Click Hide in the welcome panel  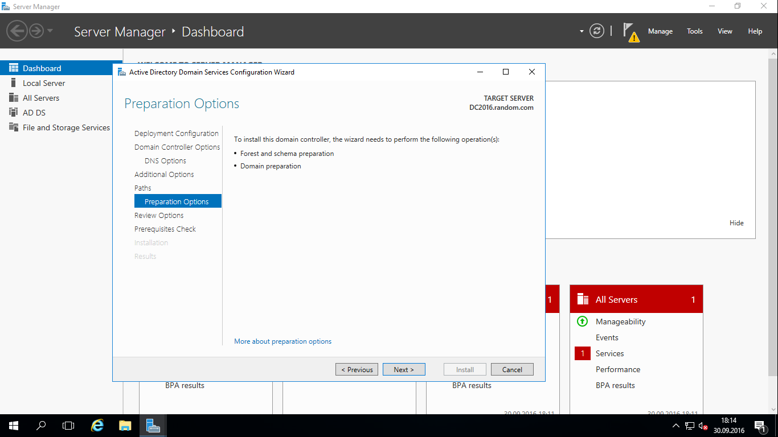coord(736,223)
